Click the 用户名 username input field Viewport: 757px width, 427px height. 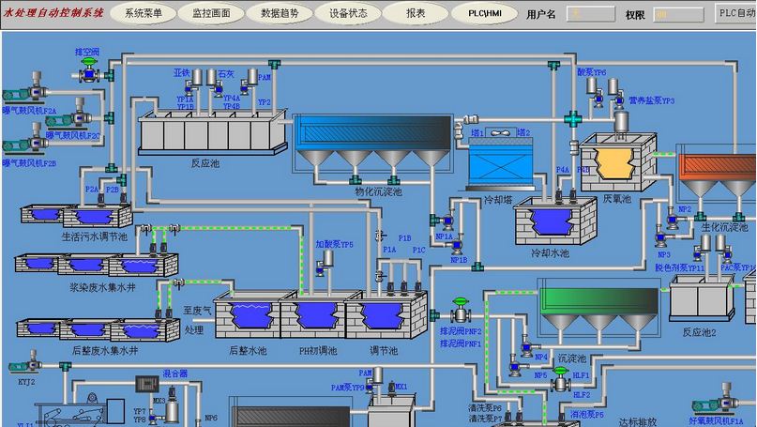(x=593, y=14)
